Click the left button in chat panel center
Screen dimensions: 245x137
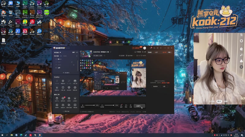pyautogui.click(x=156, y=86)
